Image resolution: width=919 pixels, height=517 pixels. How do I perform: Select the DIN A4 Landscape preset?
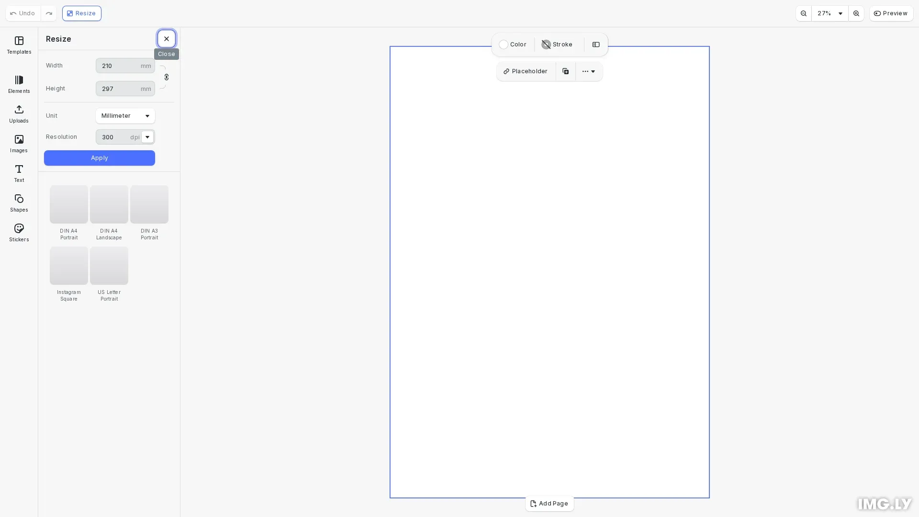[109, 204]
